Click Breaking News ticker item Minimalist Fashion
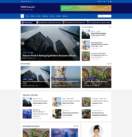The width and height of the screenshot is (132, 137). [50, 22]
